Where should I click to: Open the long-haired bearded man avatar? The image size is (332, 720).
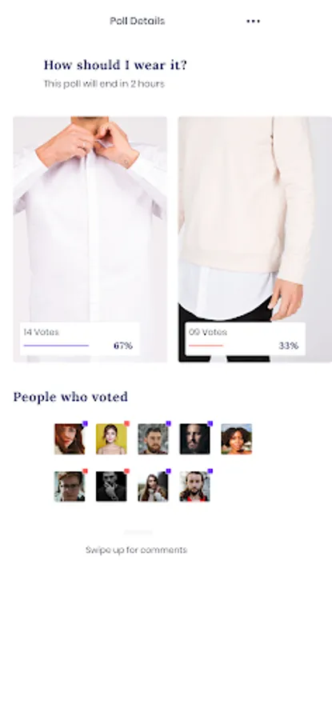point(194,486)
